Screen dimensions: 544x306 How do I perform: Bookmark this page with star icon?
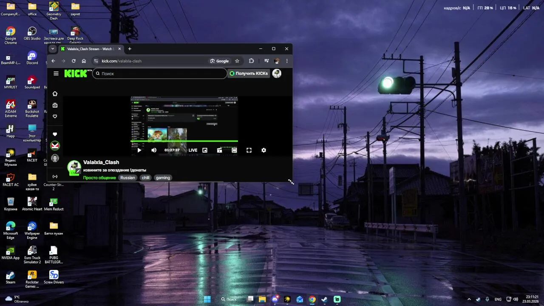(x=237, y=61)
